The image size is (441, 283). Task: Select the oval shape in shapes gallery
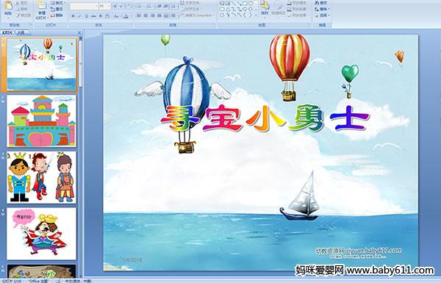pyautogui.click(x=251, y=4)
